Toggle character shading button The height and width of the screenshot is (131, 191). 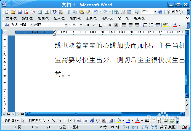pos(116,25)
